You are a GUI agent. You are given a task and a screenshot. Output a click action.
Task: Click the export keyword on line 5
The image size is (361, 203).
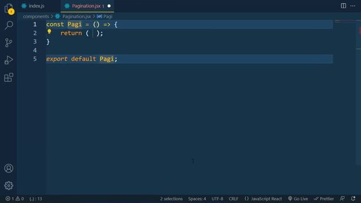(56, 59)
